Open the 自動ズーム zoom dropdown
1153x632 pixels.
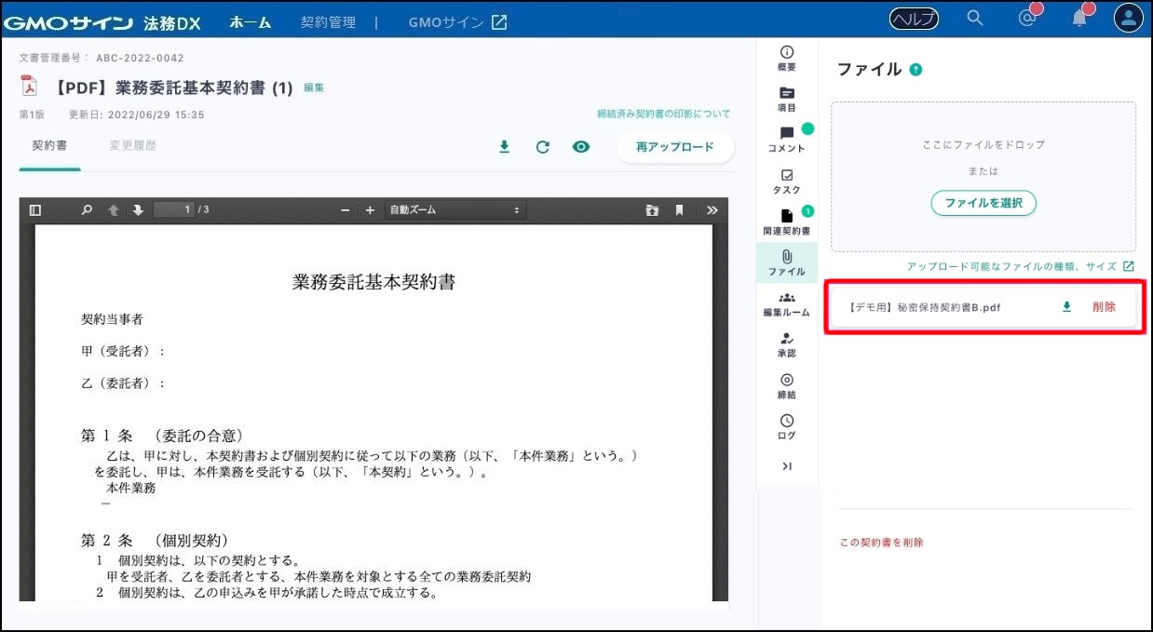(x=454, y=210)
